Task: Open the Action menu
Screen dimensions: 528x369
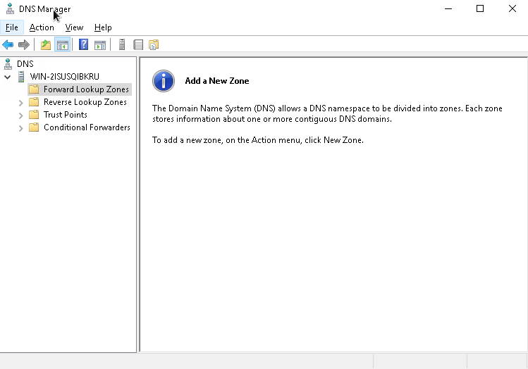Action: 42,27
